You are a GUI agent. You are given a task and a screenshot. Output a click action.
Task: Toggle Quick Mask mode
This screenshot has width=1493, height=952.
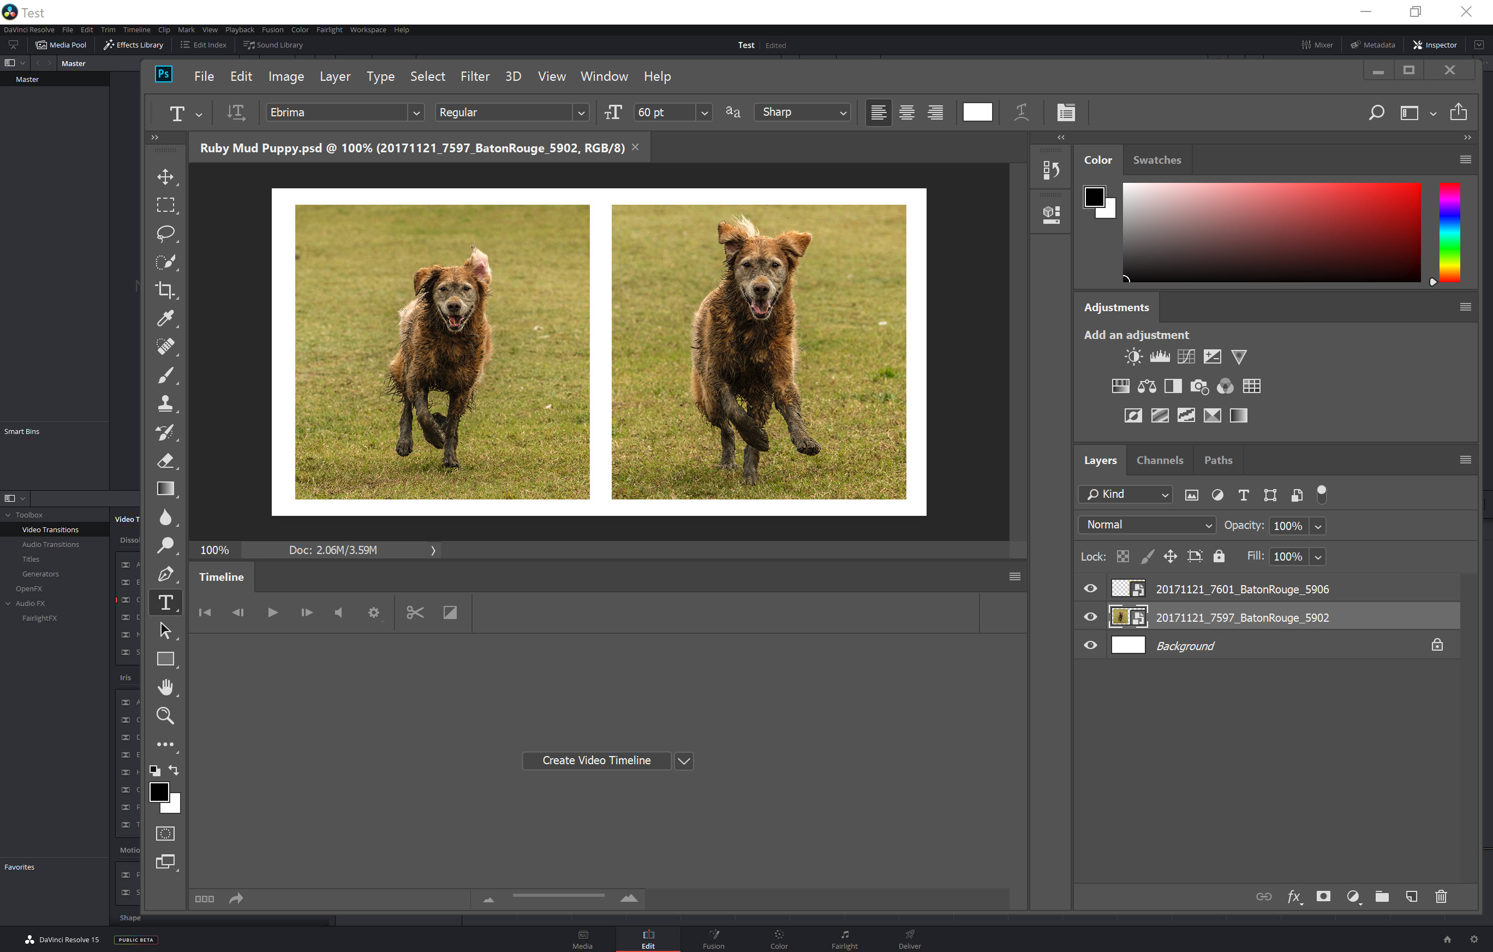[x=165, y=834]
